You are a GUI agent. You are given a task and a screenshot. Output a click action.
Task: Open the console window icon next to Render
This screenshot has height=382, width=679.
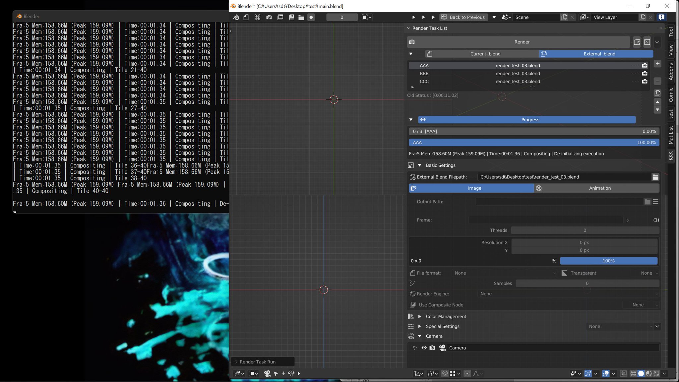point(647,42)
